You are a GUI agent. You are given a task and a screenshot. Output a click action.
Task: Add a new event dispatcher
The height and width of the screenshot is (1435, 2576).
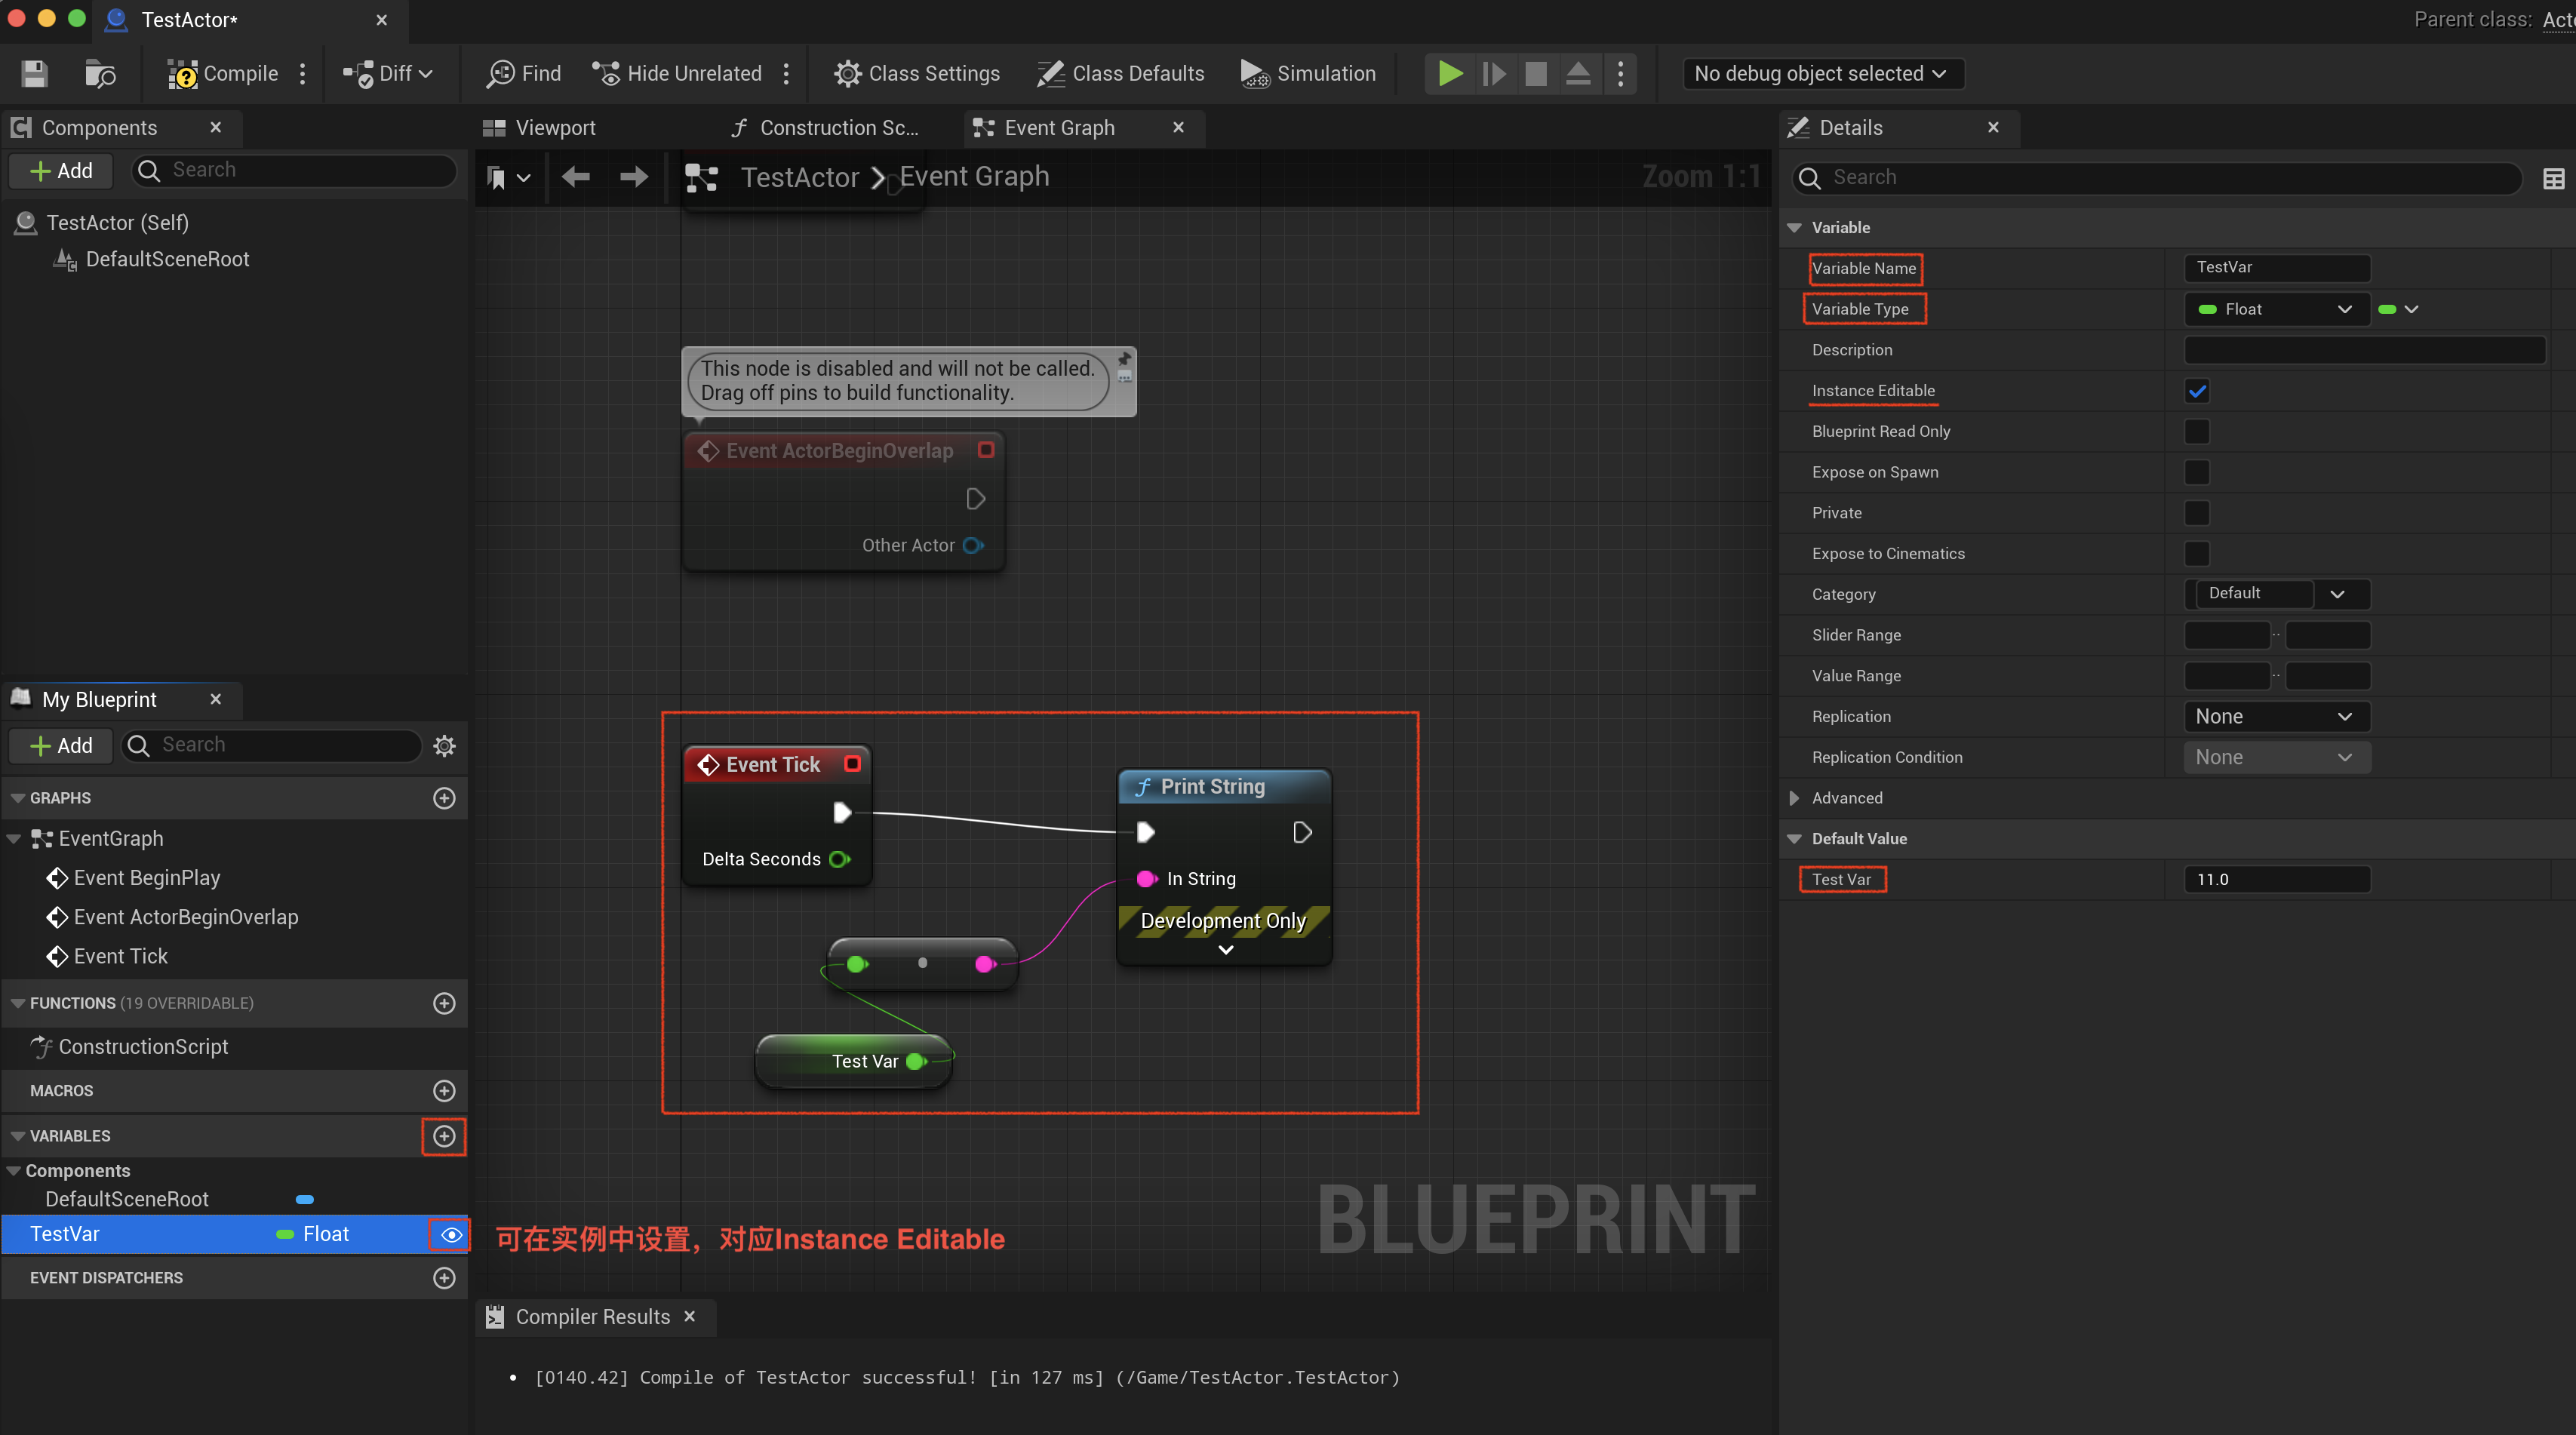[445, 1278]
